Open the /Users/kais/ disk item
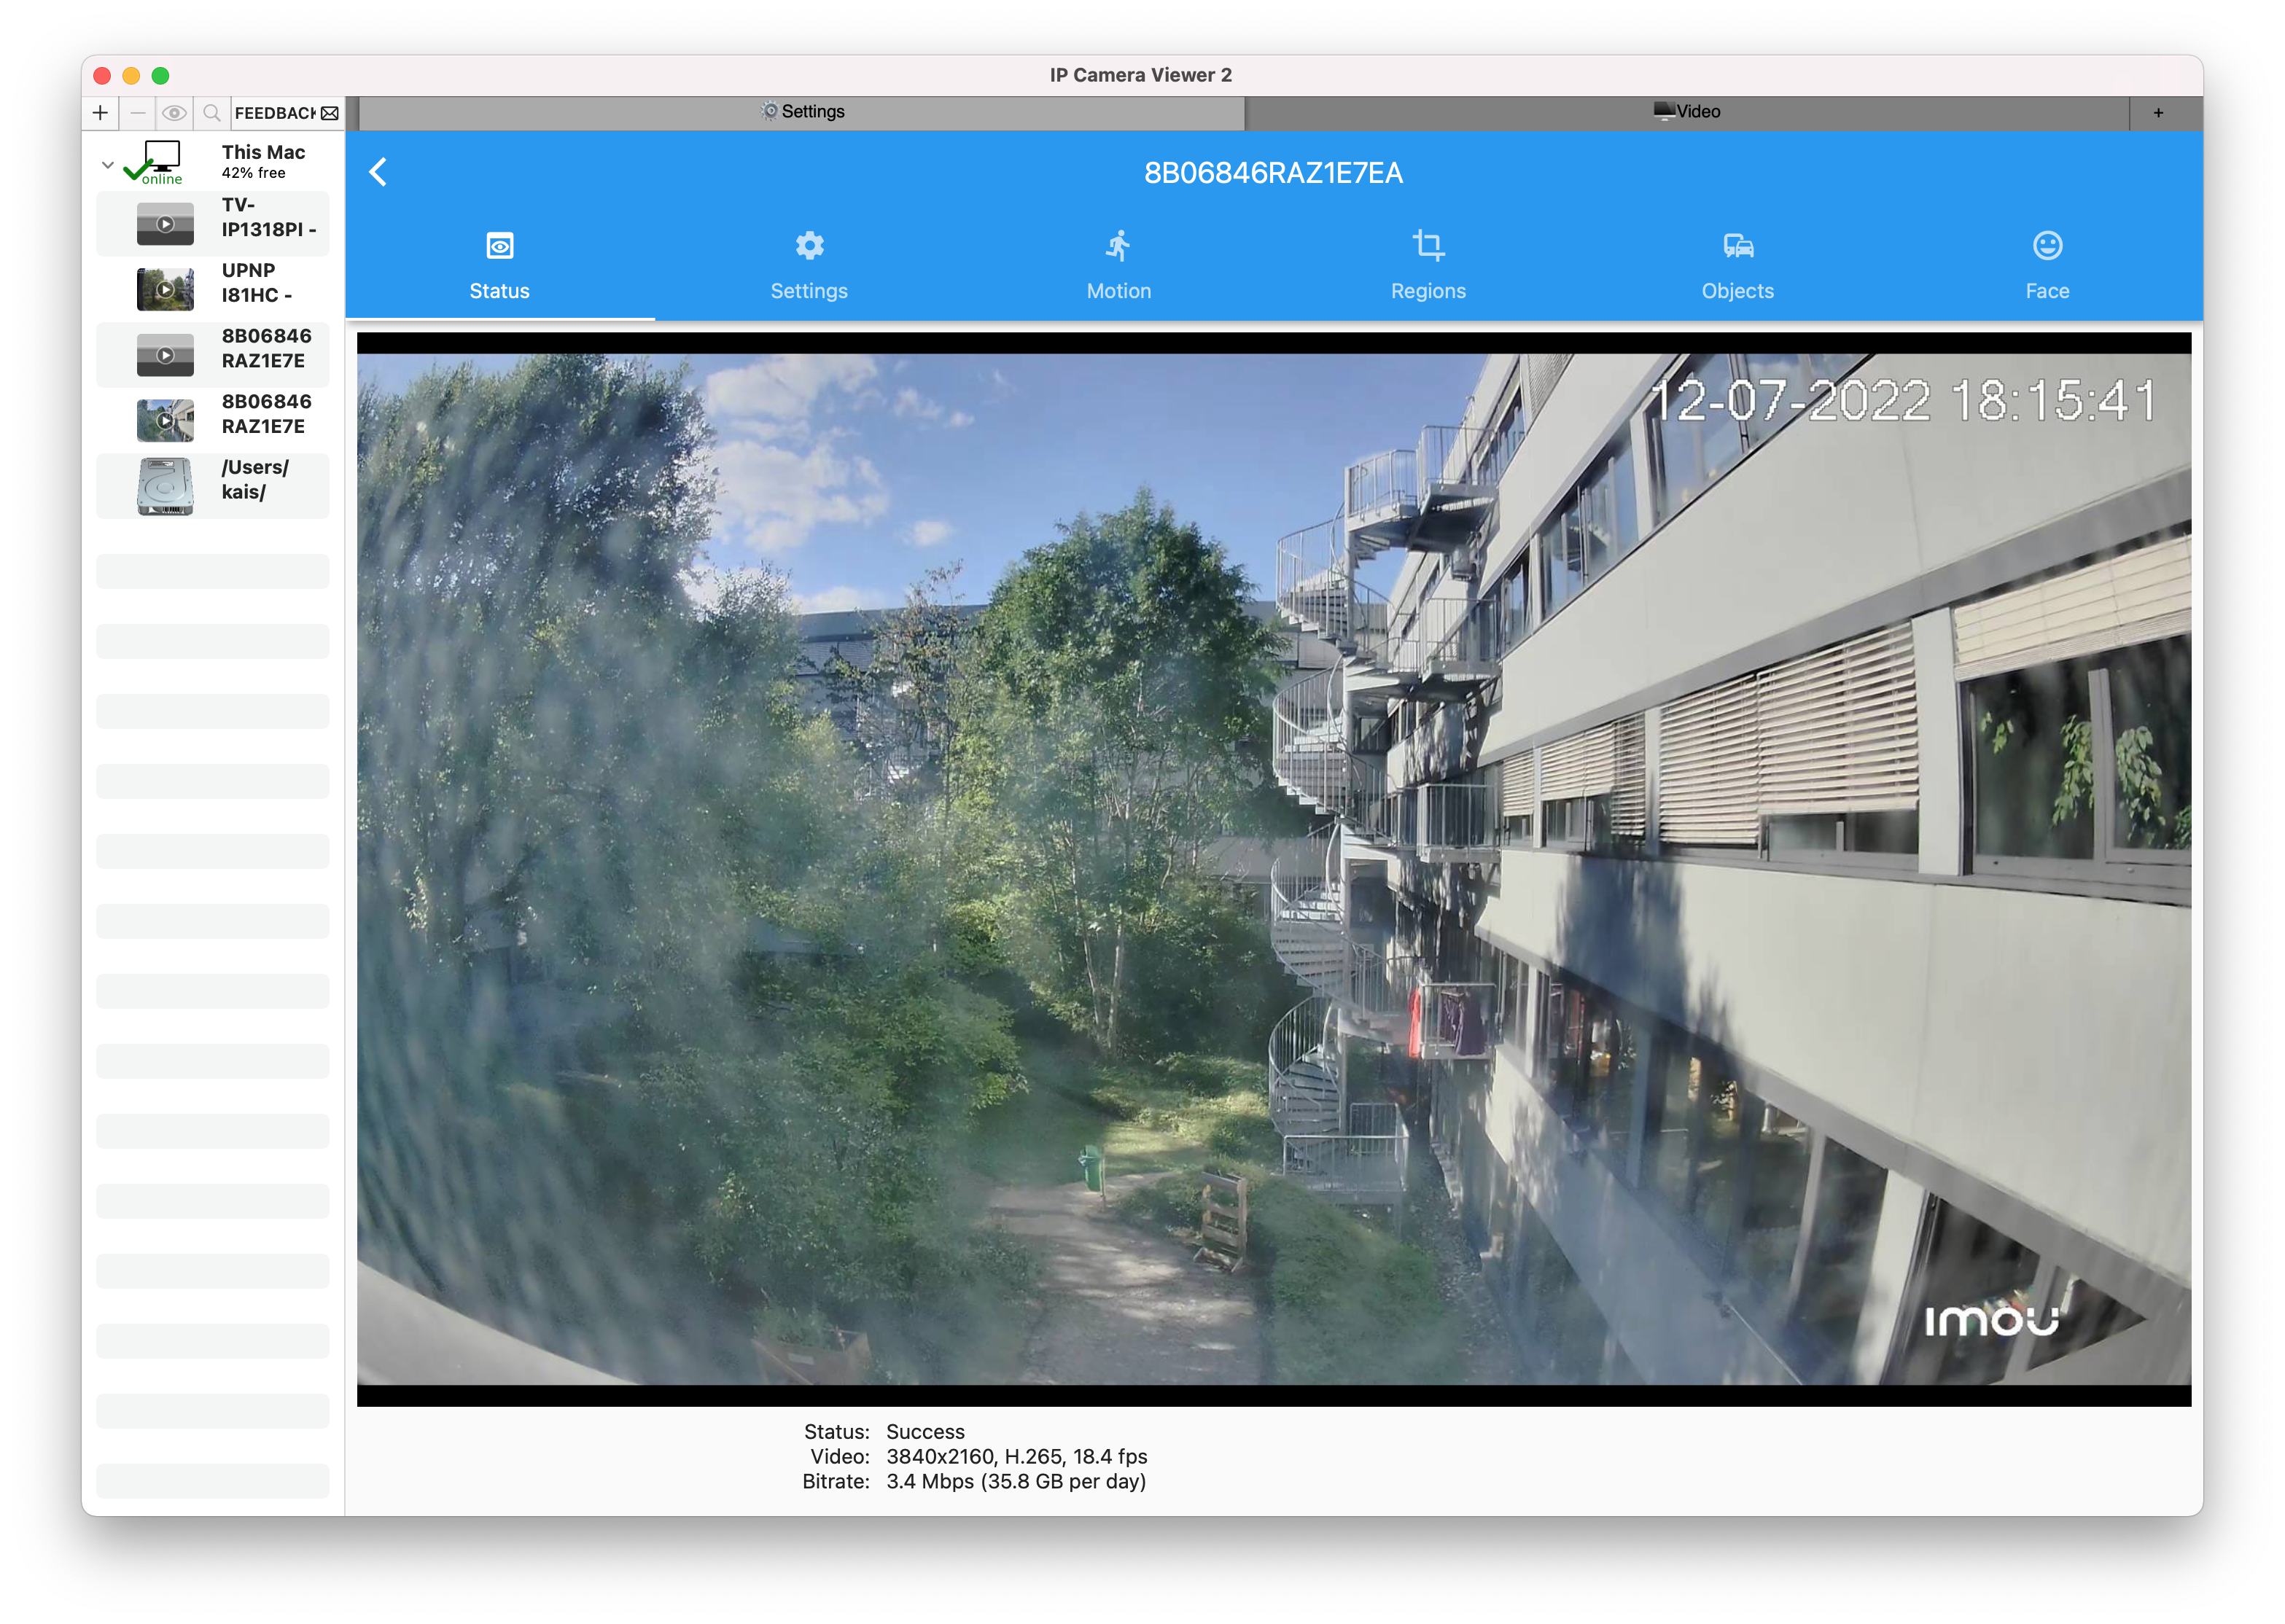Viewport: 2285px width, 1624px height. pos(213,485)
